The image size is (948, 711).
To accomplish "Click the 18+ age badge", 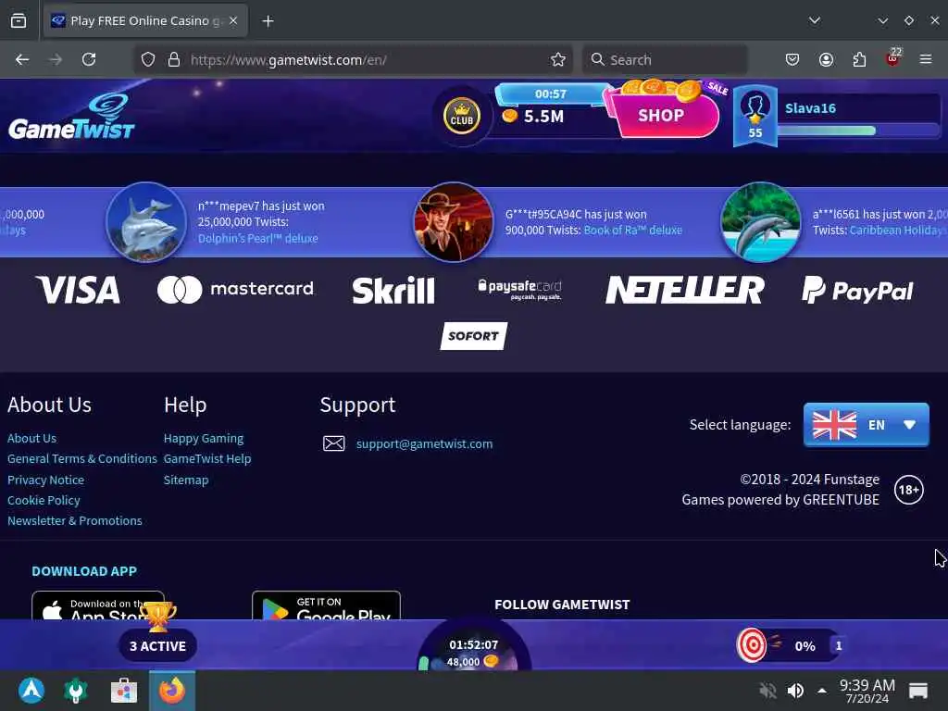I will (909, 490).
